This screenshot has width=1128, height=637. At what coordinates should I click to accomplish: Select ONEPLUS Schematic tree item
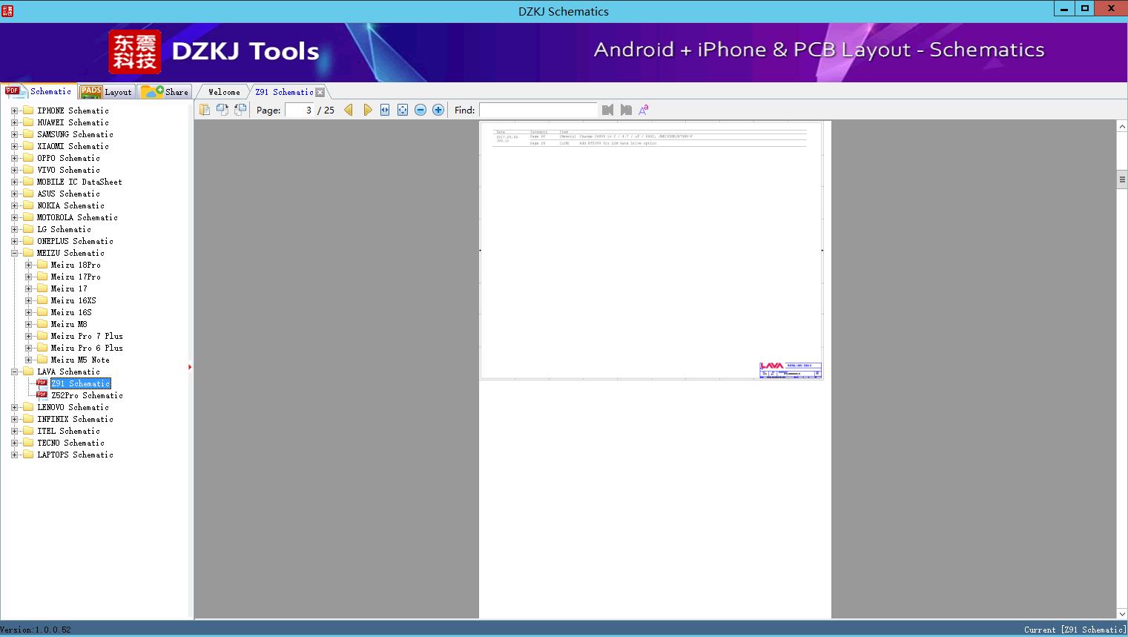pyautogui.click(x=75, y=241)
